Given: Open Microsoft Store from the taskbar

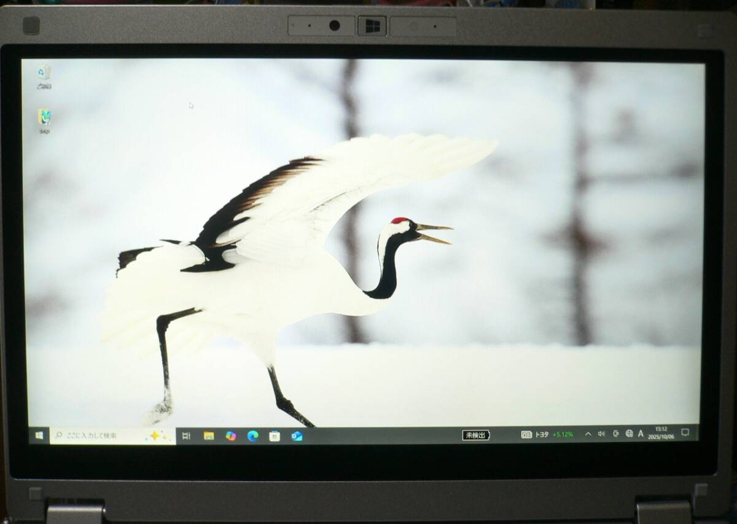Looking at the screenshot, I should coord(275,436).
